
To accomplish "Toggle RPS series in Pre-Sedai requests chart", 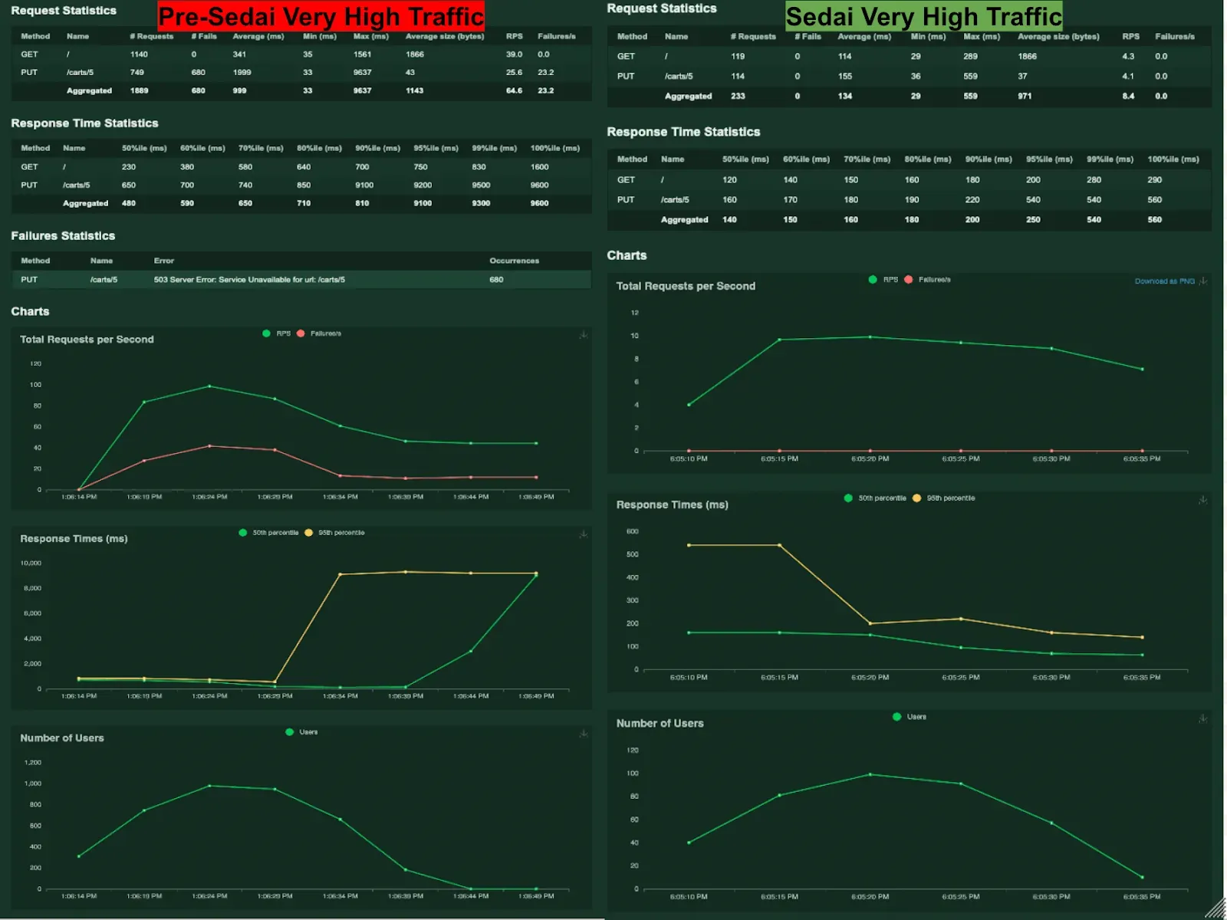I will click(x=277, y=333).
